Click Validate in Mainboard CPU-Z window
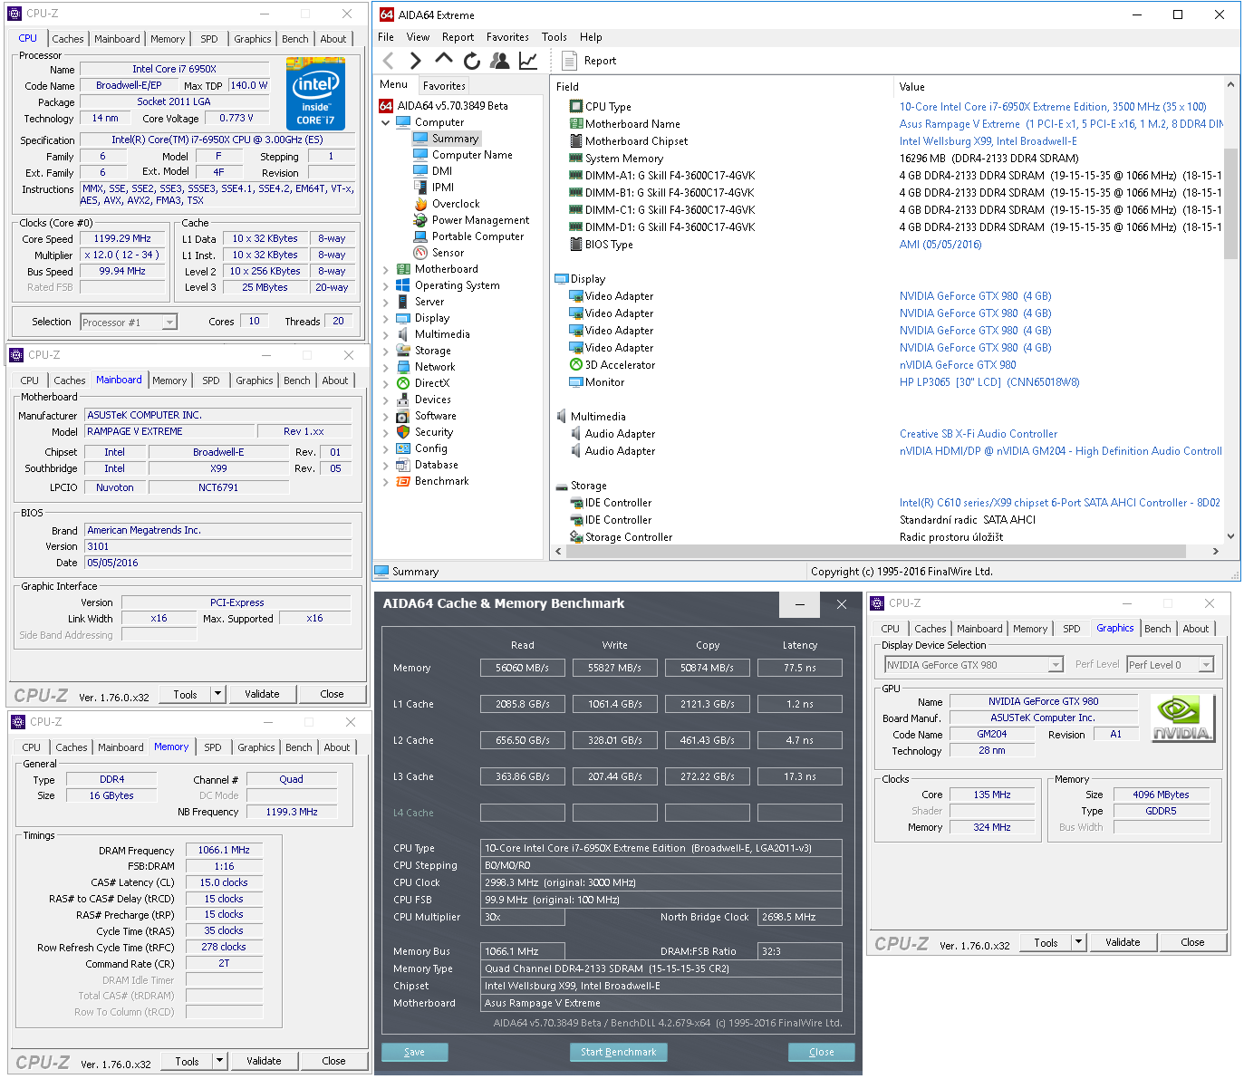Viewport: 1244px width, 1079px height. tap(262, 694)
